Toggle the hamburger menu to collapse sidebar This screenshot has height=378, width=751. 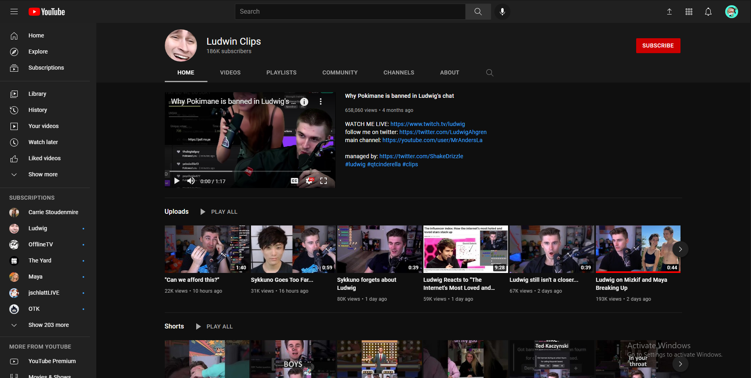14,11
